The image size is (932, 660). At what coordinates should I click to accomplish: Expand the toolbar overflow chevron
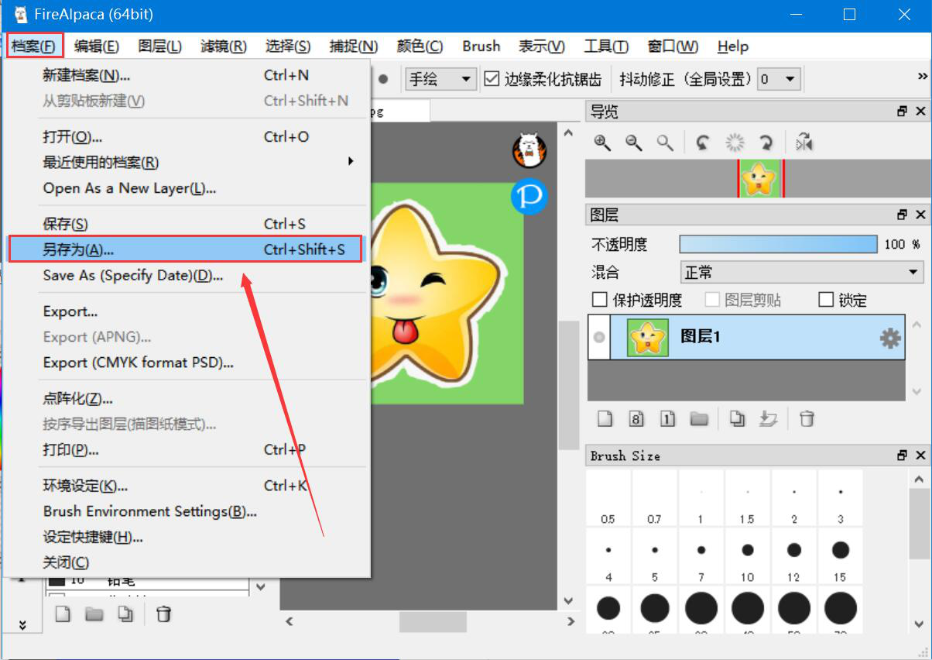(x=922, y=76)
